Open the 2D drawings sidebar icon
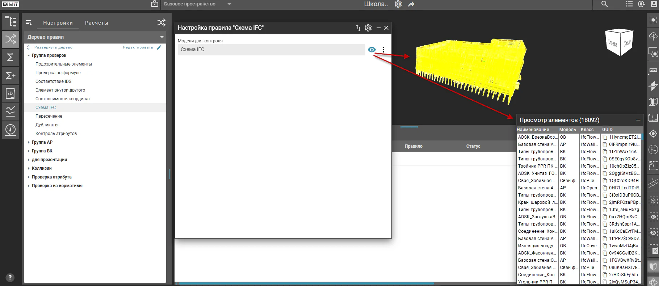The image size is (659, 286). pos(11,93)
